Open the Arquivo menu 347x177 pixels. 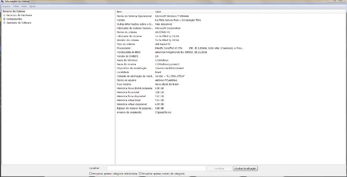coord(6,6)
